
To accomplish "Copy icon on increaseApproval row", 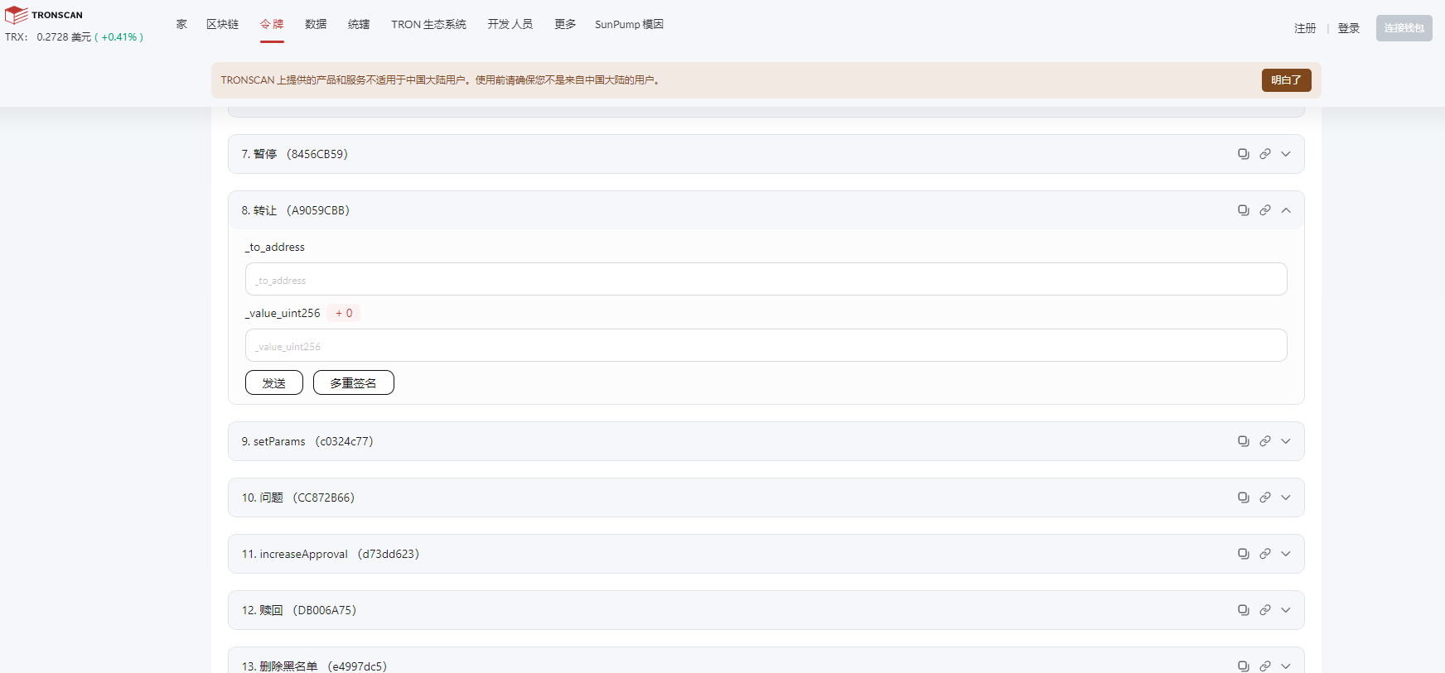I will (x=1243, y=554).
